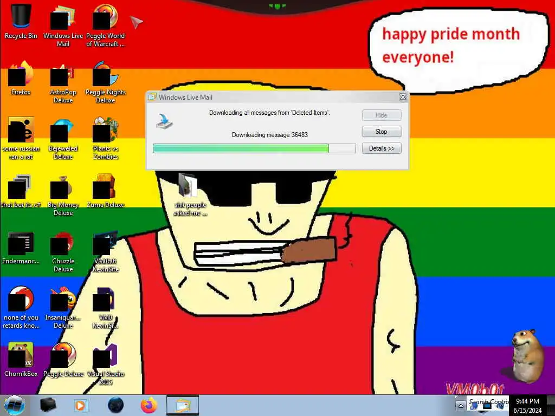Show hidden system tray icons

(461, 406)
